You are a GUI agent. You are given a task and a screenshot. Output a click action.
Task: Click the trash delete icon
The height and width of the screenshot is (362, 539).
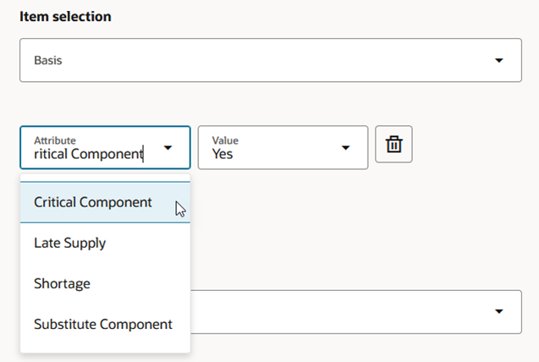tap(393, 145)
